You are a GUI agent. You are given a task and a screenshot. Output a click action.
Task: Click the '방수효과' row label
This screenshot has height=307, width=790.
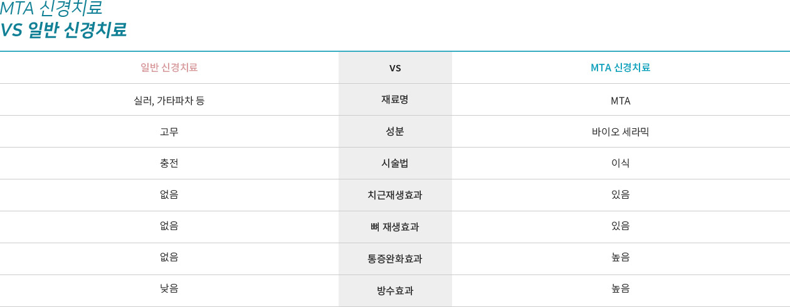tap(395, 290)
